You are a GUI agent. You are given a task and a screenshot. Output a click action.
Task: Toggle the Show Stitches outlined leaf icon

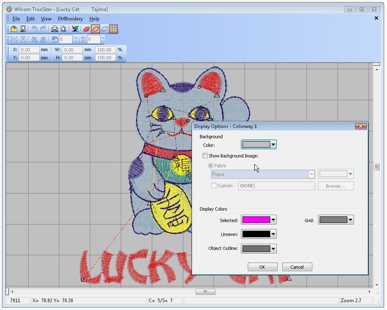[x=96, y=29]
